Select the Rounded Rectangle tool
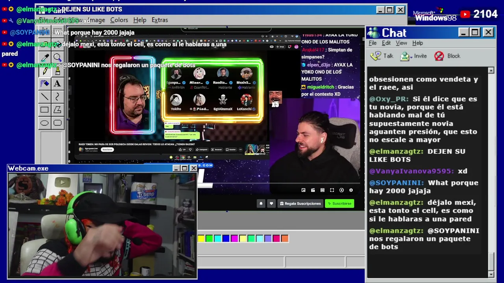504x283 pixels. (57, 123)
